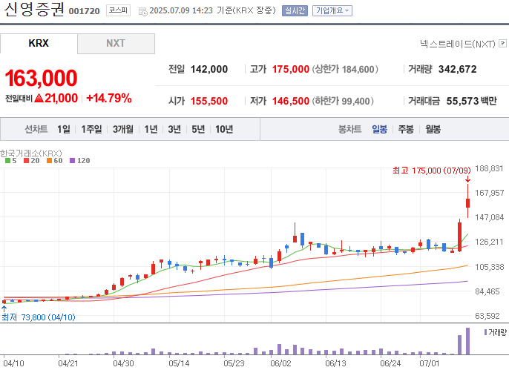Select the 10년 line chart period
The image size is (509, 370).
click(x=224, y=129)
